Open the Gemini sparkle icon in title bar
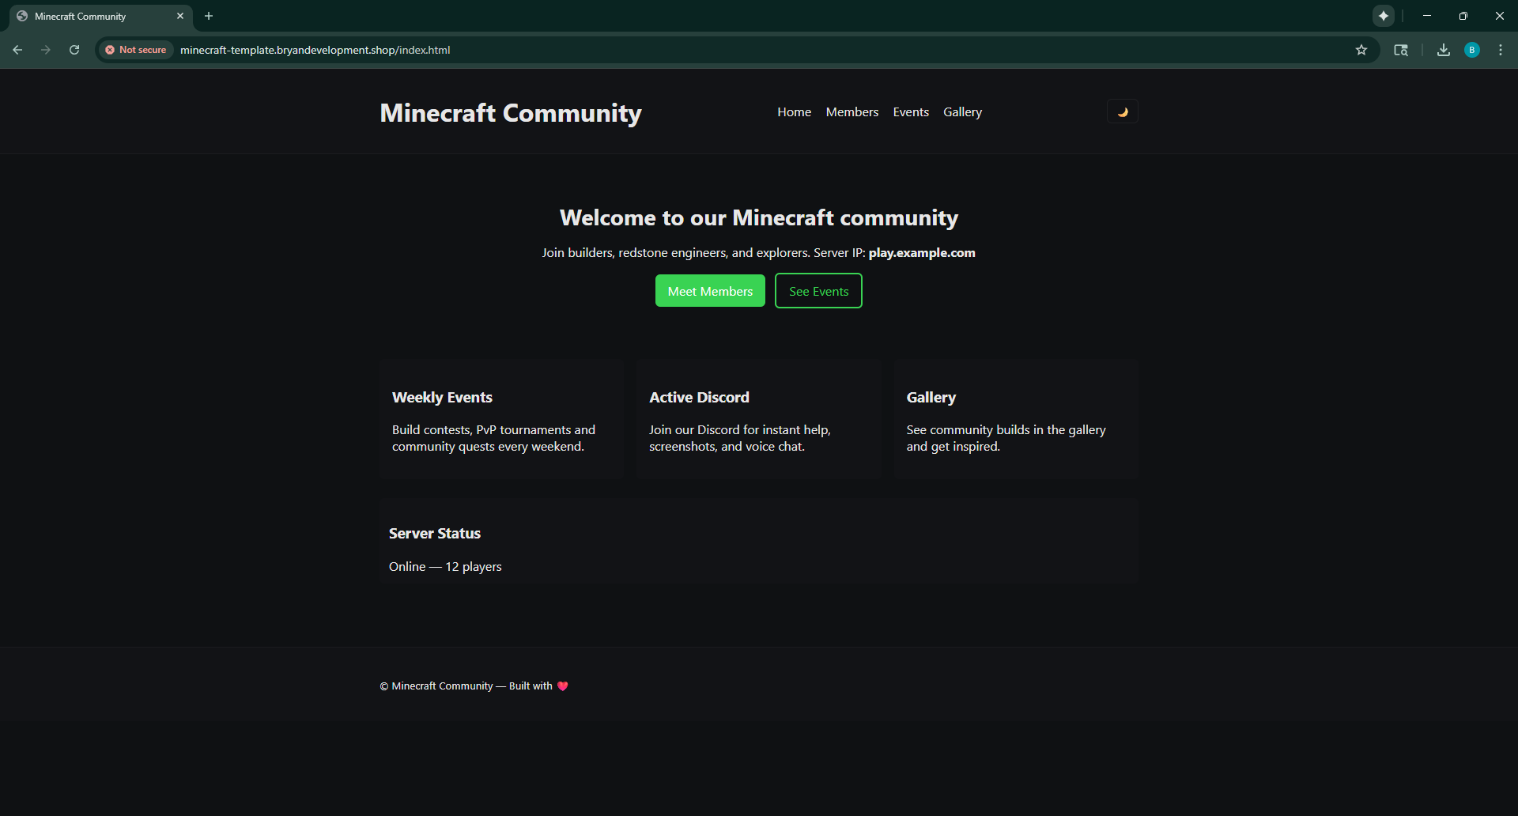This screenshot has width=1518, height=816. (x=1384, y=16)
